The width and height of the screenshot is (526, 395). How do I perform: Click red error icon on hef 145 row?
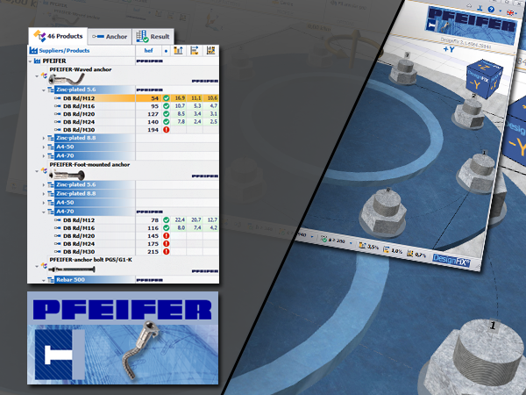click(x=166, y=236)
